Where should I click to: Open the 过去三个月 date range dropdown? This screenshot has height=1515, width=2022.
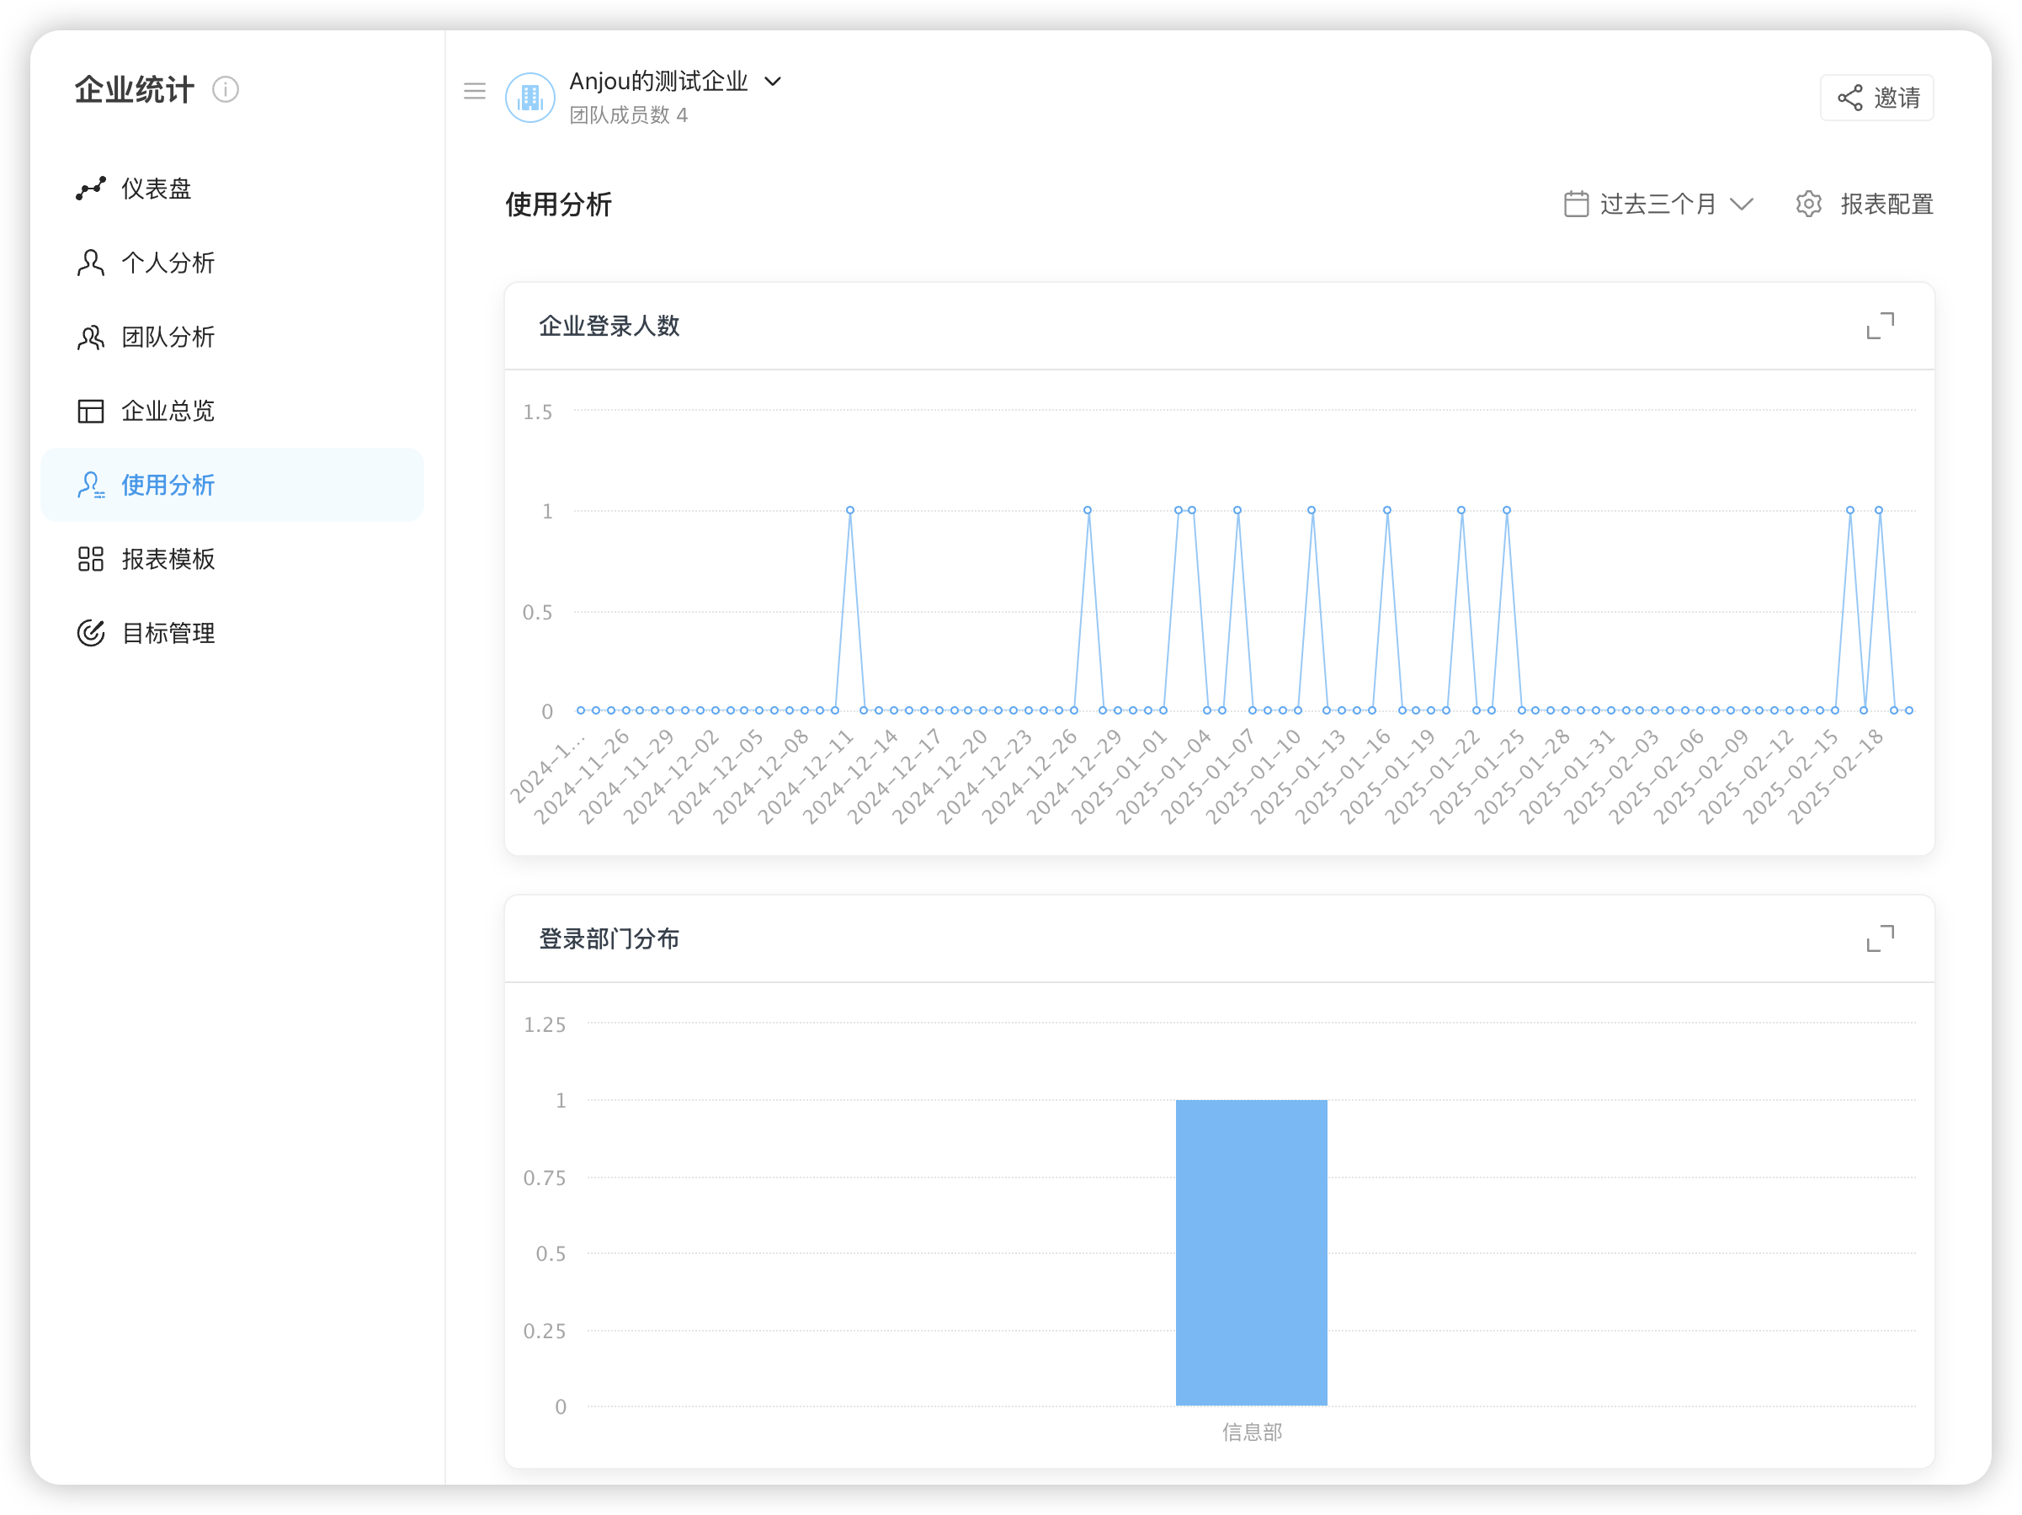point(1659,203)
